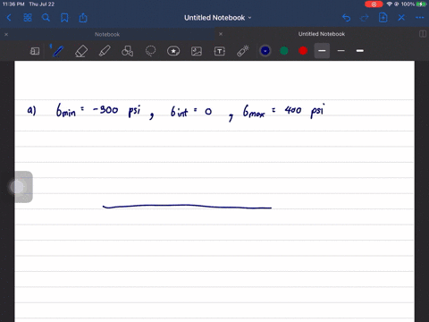Switch to the Notebook tab
Screen dimensions: 429x322
click(107, 34)
